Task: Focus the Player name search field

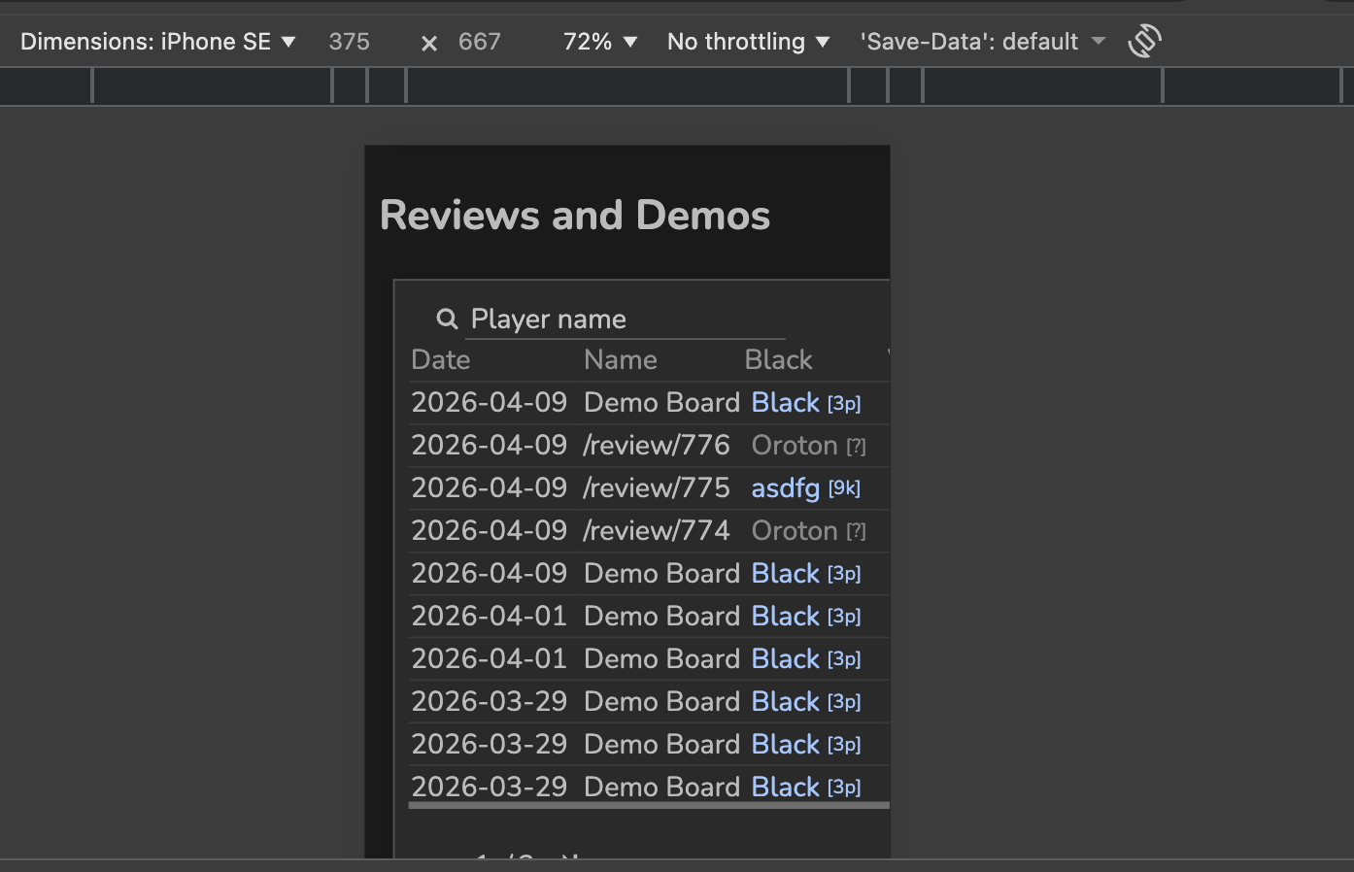Action: (626, 319)
